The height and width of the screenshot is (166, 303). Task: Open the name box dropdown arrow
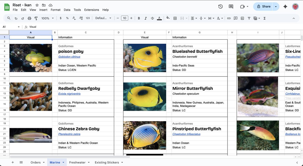pyautogui.click(x=19, y=27)
